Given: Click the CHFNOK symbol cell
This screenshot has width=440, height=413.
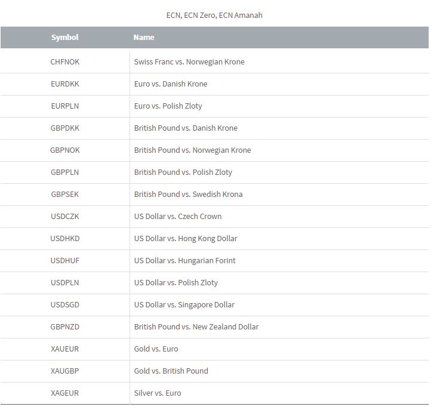Looking at the screenshot, I should pos(64,61).
